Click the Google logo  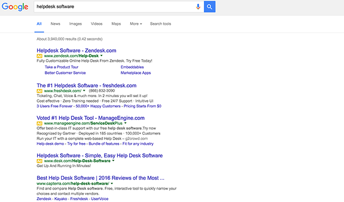click(x=15, y=7)
